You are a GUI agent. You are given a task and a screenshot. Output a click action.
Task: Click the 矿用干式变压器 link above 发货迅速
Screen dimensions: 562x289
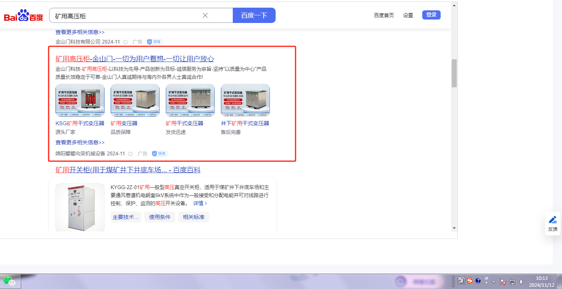(x=185, y=123)
